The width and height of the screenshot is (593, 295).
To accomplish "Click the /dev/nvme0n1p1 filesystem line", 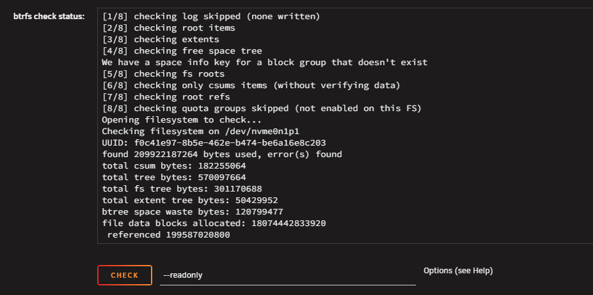I will pyautogui.click(x=203, y=132).
